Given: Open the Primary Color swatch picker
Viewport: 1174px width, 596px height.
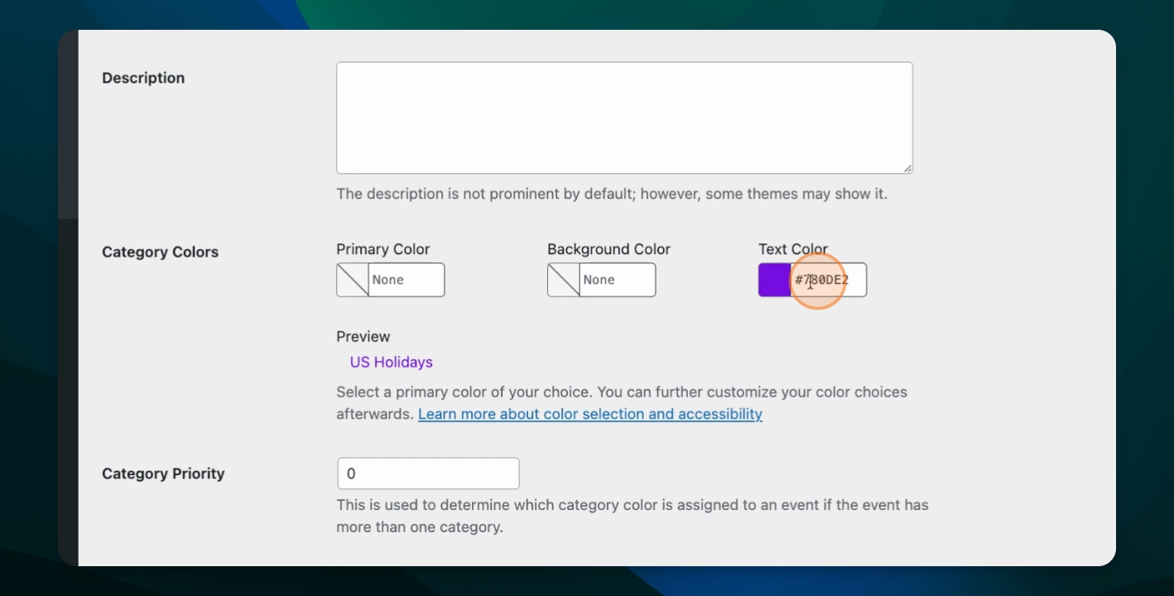Looking at the screenshot, I should pos(353,280).
